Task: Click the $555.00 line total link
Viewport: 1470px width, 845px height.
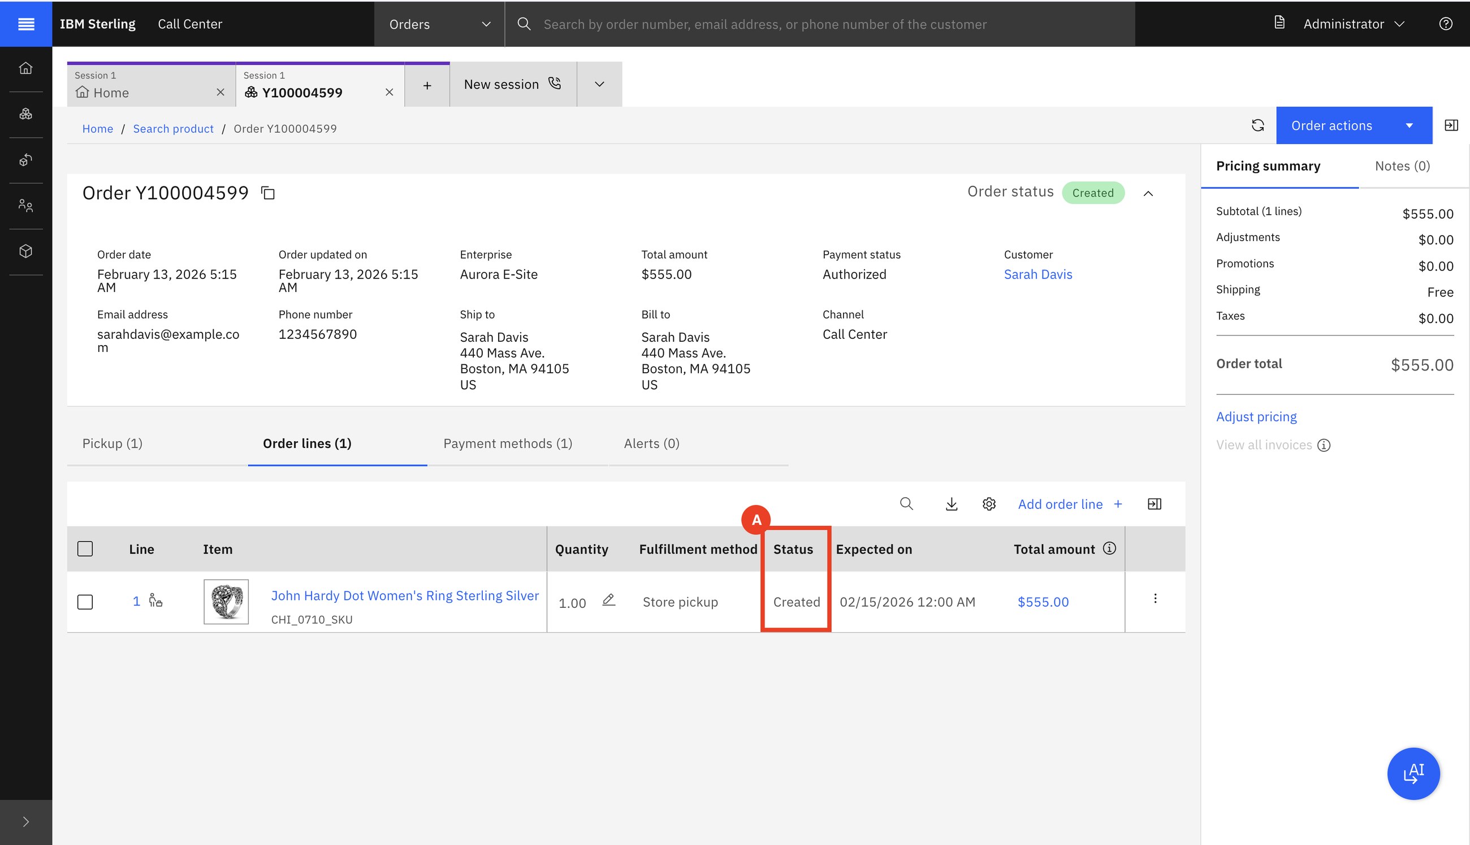Action: pos(1043,602)
